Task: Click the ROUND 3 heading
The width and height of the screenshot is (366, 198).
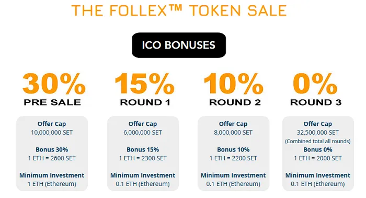Action: pos(316,102)
